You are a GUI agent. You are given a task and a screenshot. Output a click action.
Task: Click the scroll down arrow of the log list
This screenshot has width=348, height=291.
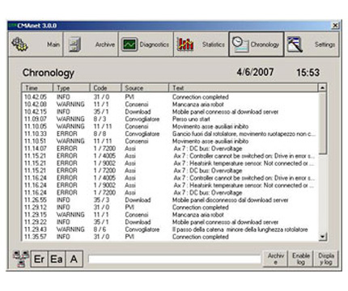tap(322, 237)
